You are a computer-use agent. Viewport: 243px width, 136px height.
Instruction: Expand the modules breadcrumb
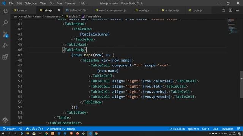[x=26, y=17]
